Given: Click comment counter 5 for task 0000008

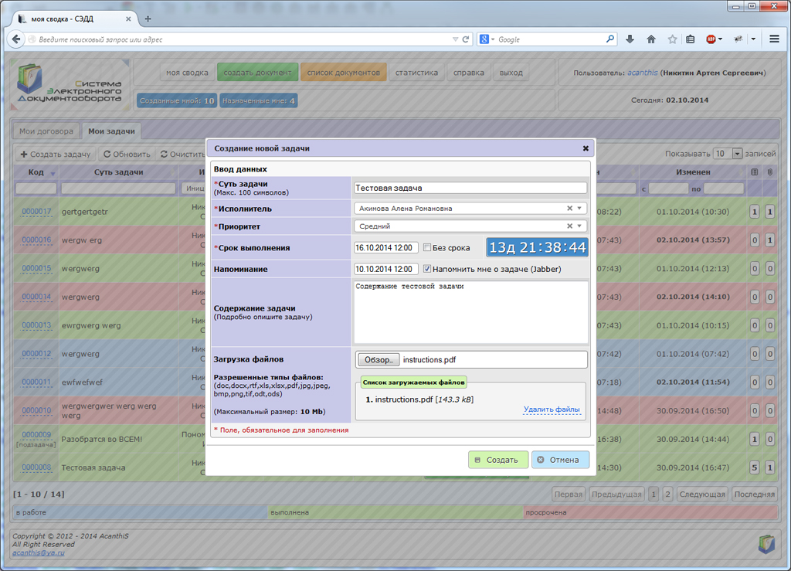Looking at the screenshot, I should tap(754, 467).
